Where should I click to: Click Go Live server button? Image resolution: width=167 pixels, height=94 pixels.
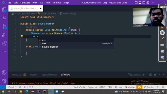tap(130, 87)
